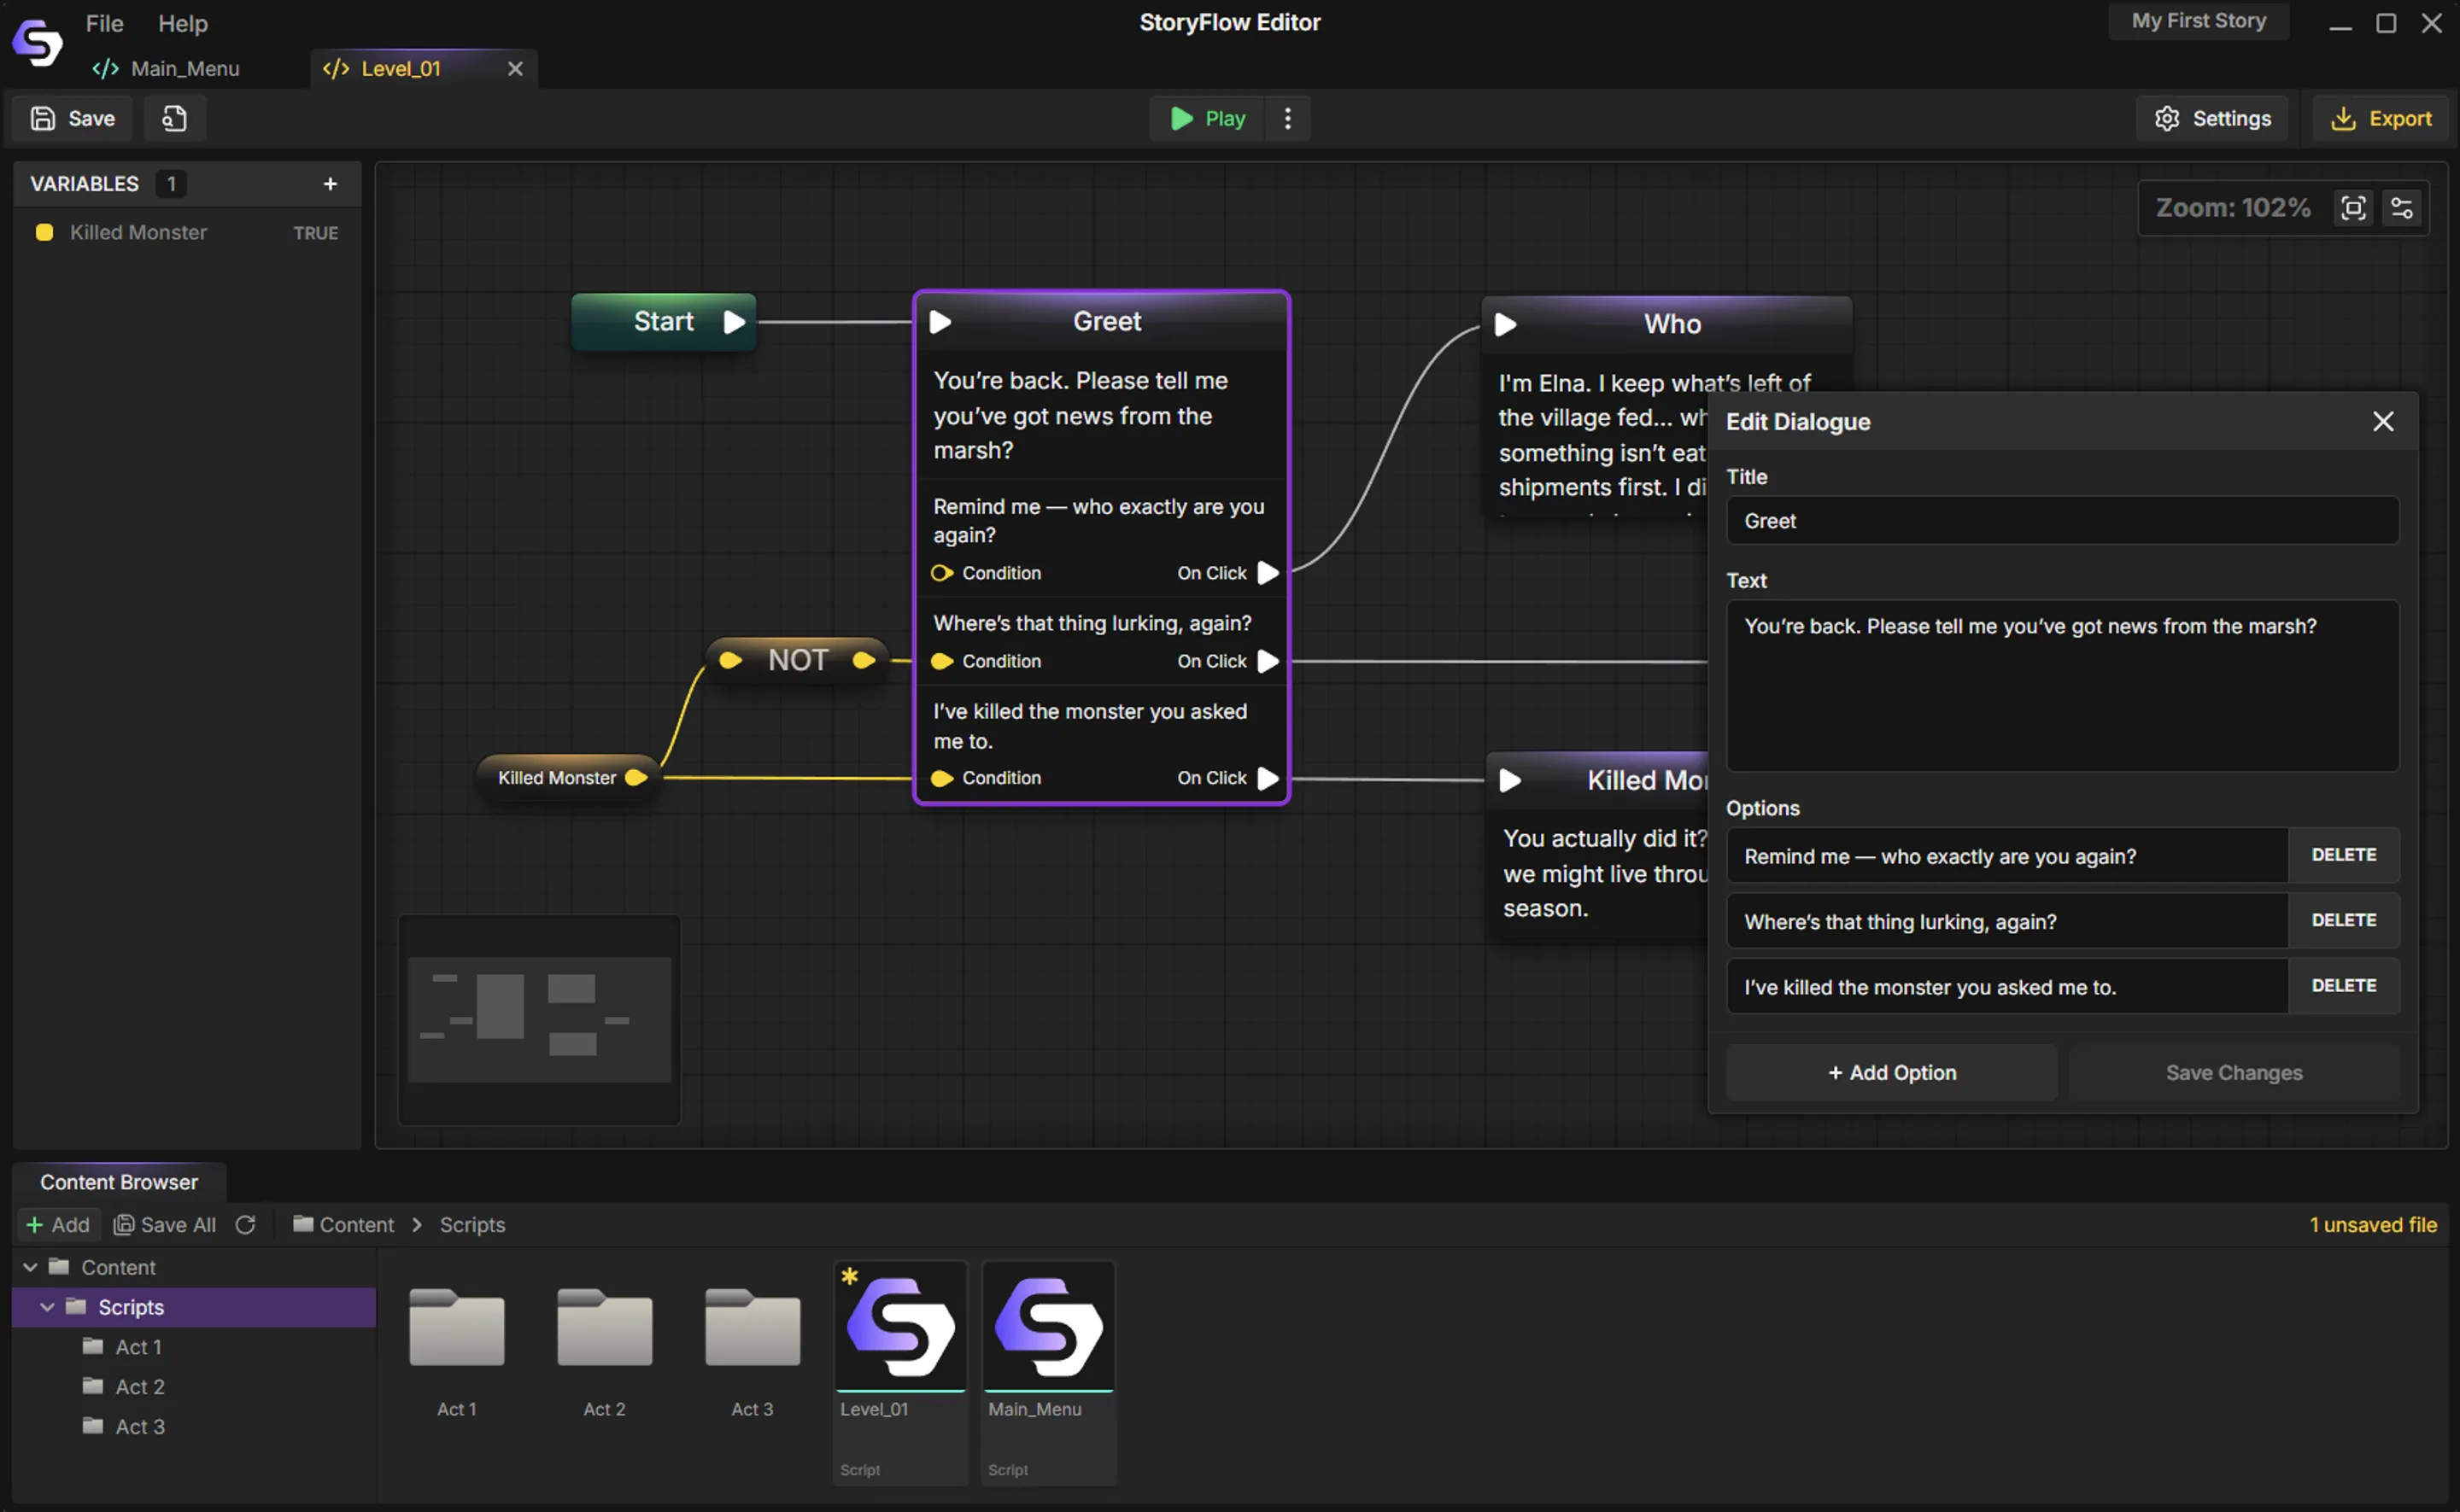Click the yellow swatch beside Killed Monster
Screen dimensions: 2460x1512
(44, 232)
